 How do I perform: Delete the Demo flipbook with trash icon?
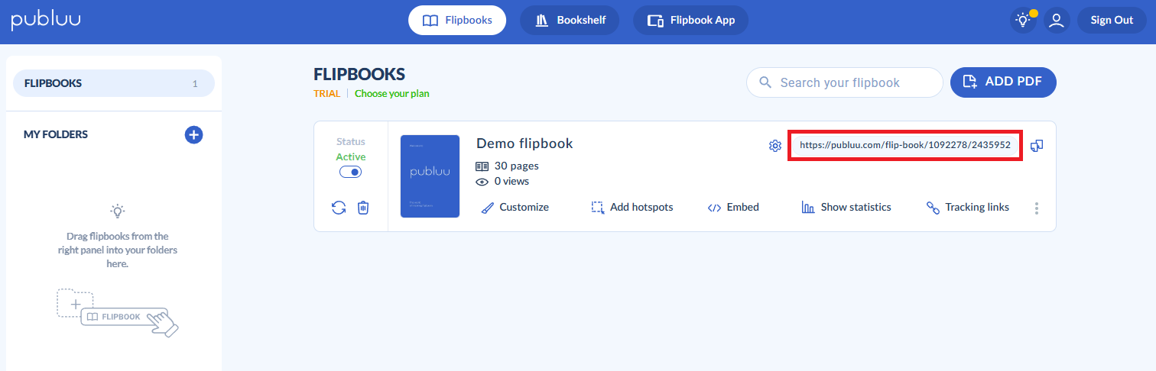click(x=363, y=208)
